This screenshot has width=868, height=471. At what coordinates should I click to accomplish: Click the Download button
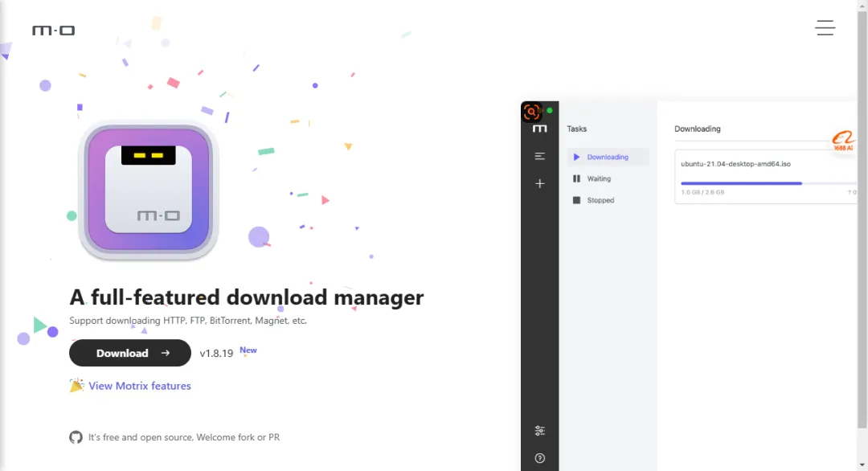pos(130,353)
